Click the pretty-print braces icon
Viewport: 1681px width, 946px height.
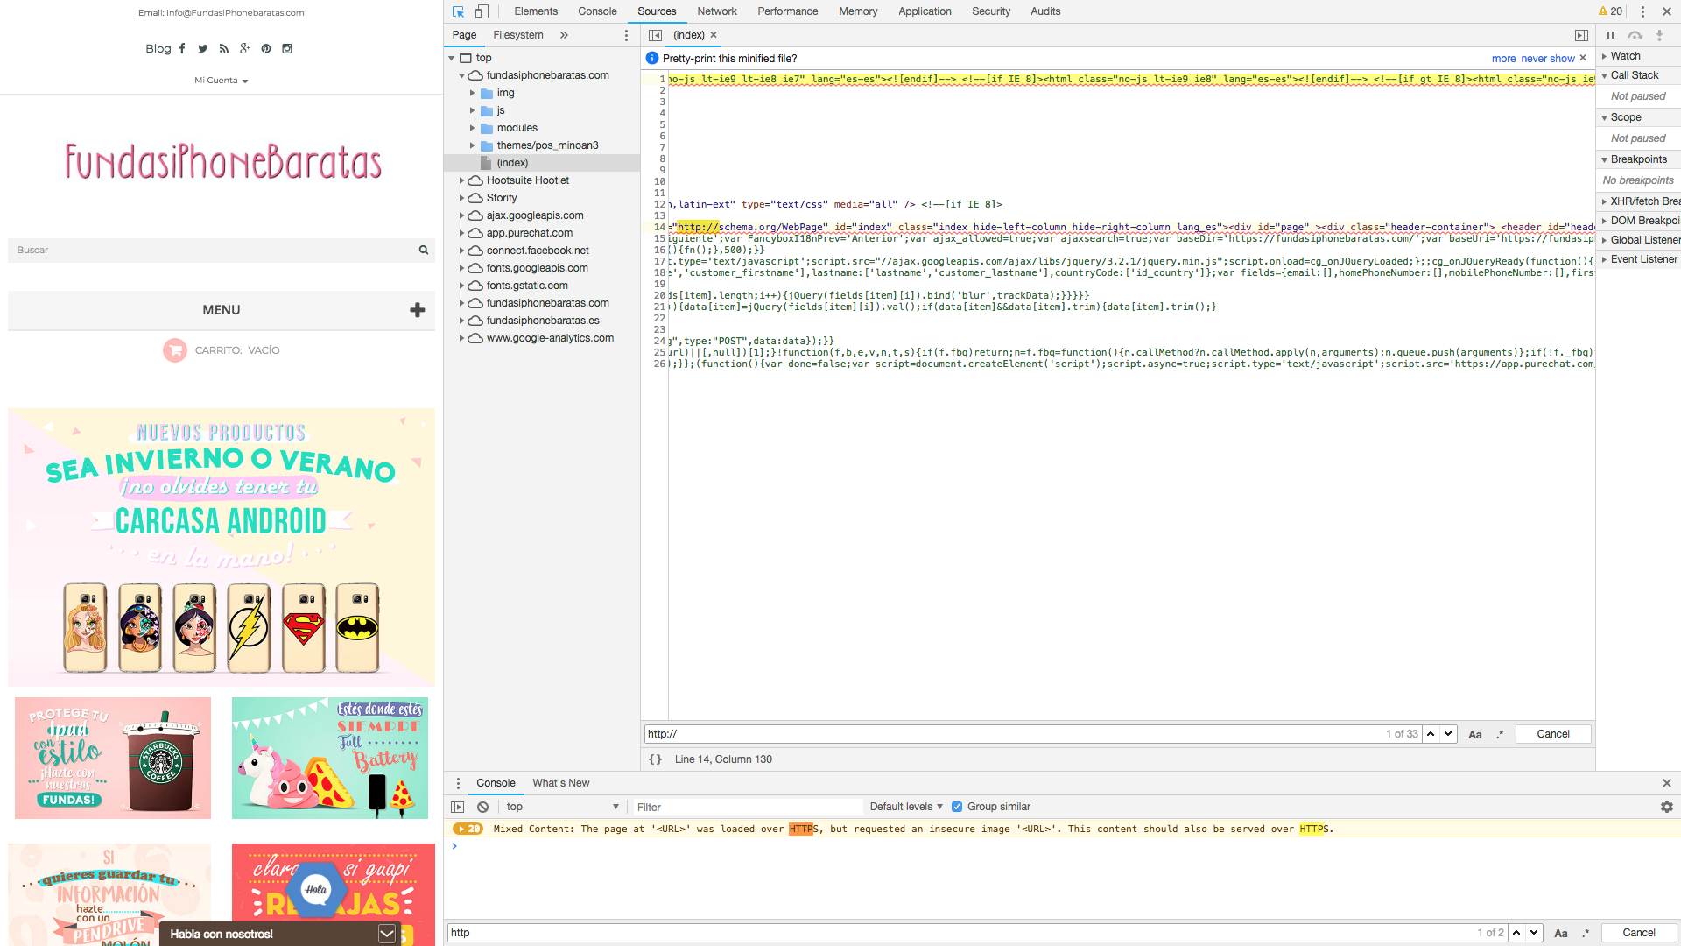click(x=655, y=759)
